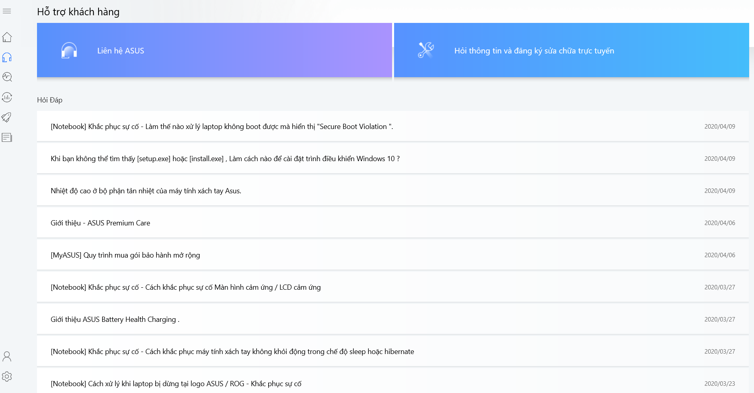
Task: Open Giới thiệu - ASUS Premium Care
Action: [x=393, y=223]
